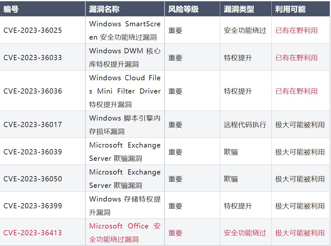Click 极大可能被利用 in CVE-2023-36399 row
The width and height of the screenshot is (331, 246).
pos(300,206)
